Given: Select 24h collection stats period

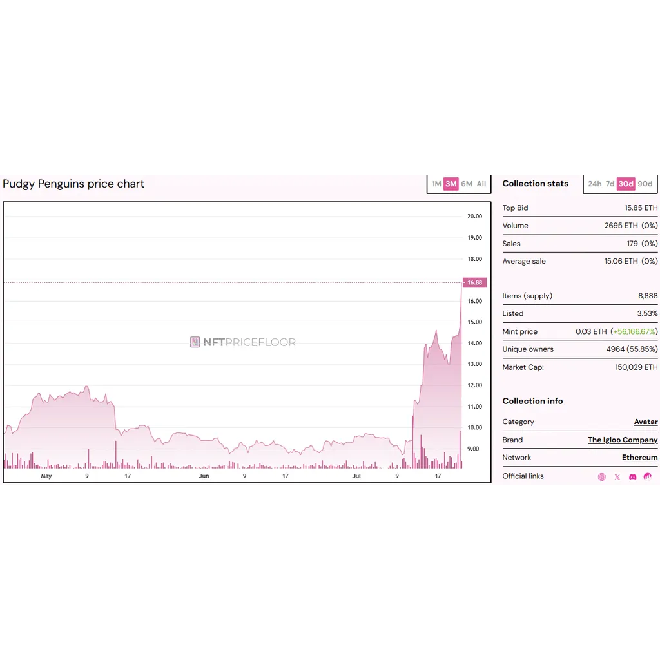Looking at the screenshot, I should (x=594, y=184).
